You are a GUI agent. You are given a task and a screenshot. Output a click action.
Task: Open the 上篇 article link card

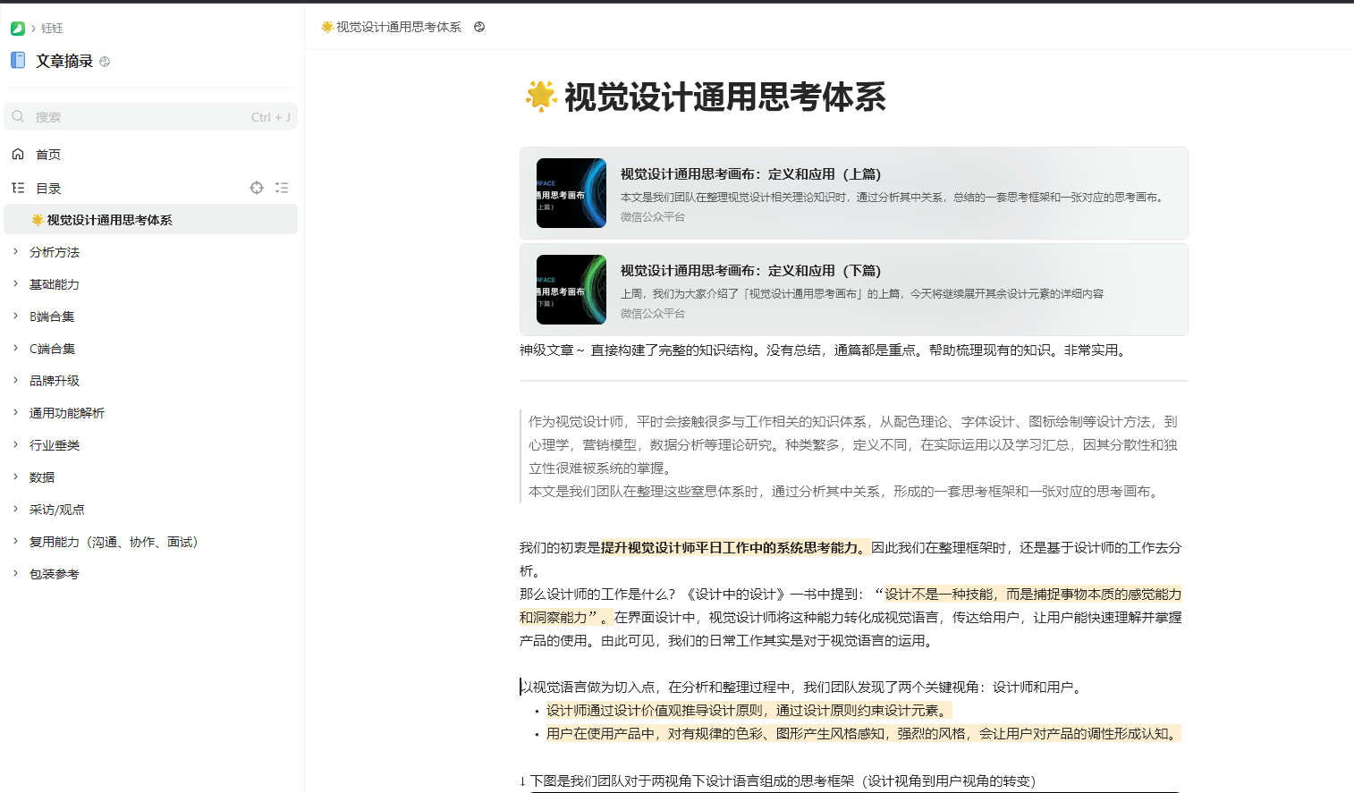853,193
